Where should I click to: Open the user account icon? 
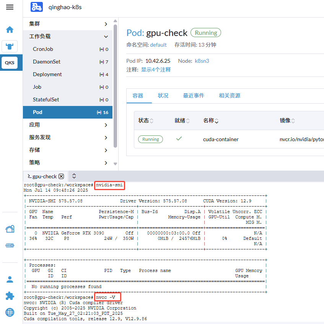point(10,279)
